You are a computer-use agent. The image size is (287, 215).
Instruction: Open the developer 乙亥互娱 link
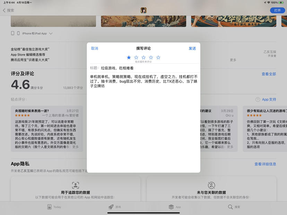[x=270, y=52]
